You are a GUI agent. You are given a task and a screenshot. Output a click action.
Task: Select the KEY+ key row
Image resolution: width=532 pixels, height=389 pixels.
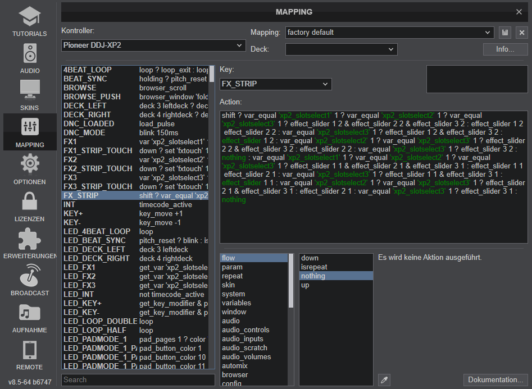(135, 214)
